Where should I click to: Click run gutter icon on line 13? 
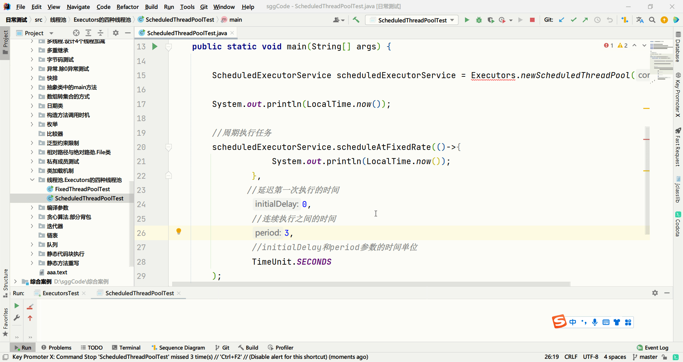pyautogui.click(x=155, y=47)
